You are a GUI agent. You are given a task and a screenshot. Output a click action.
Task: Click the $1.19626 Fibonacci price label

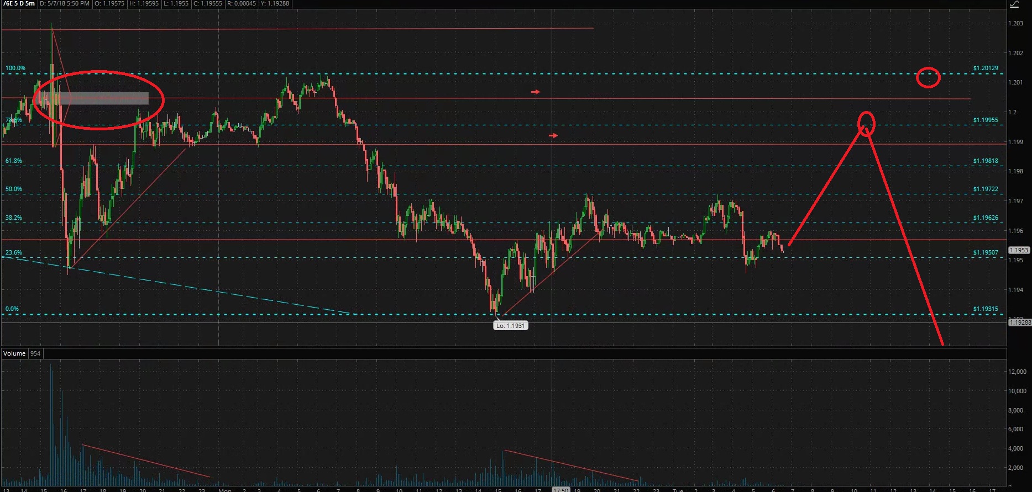tap(986, 218)
